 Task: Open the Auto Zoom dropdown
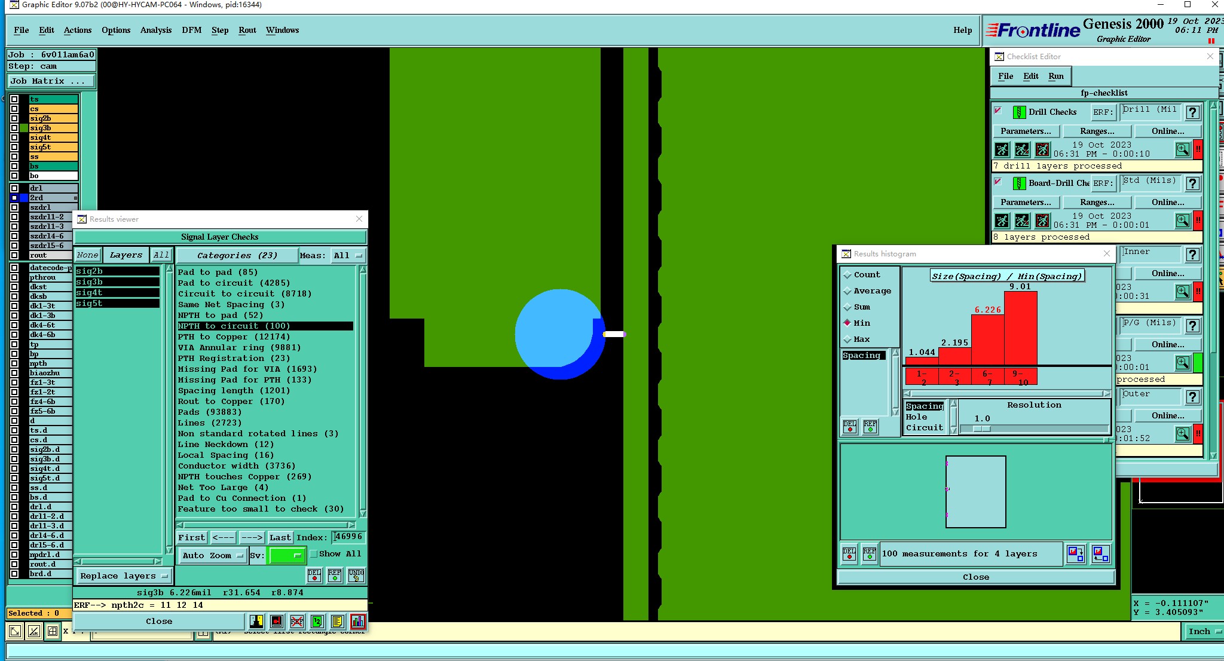coord(213,555)
